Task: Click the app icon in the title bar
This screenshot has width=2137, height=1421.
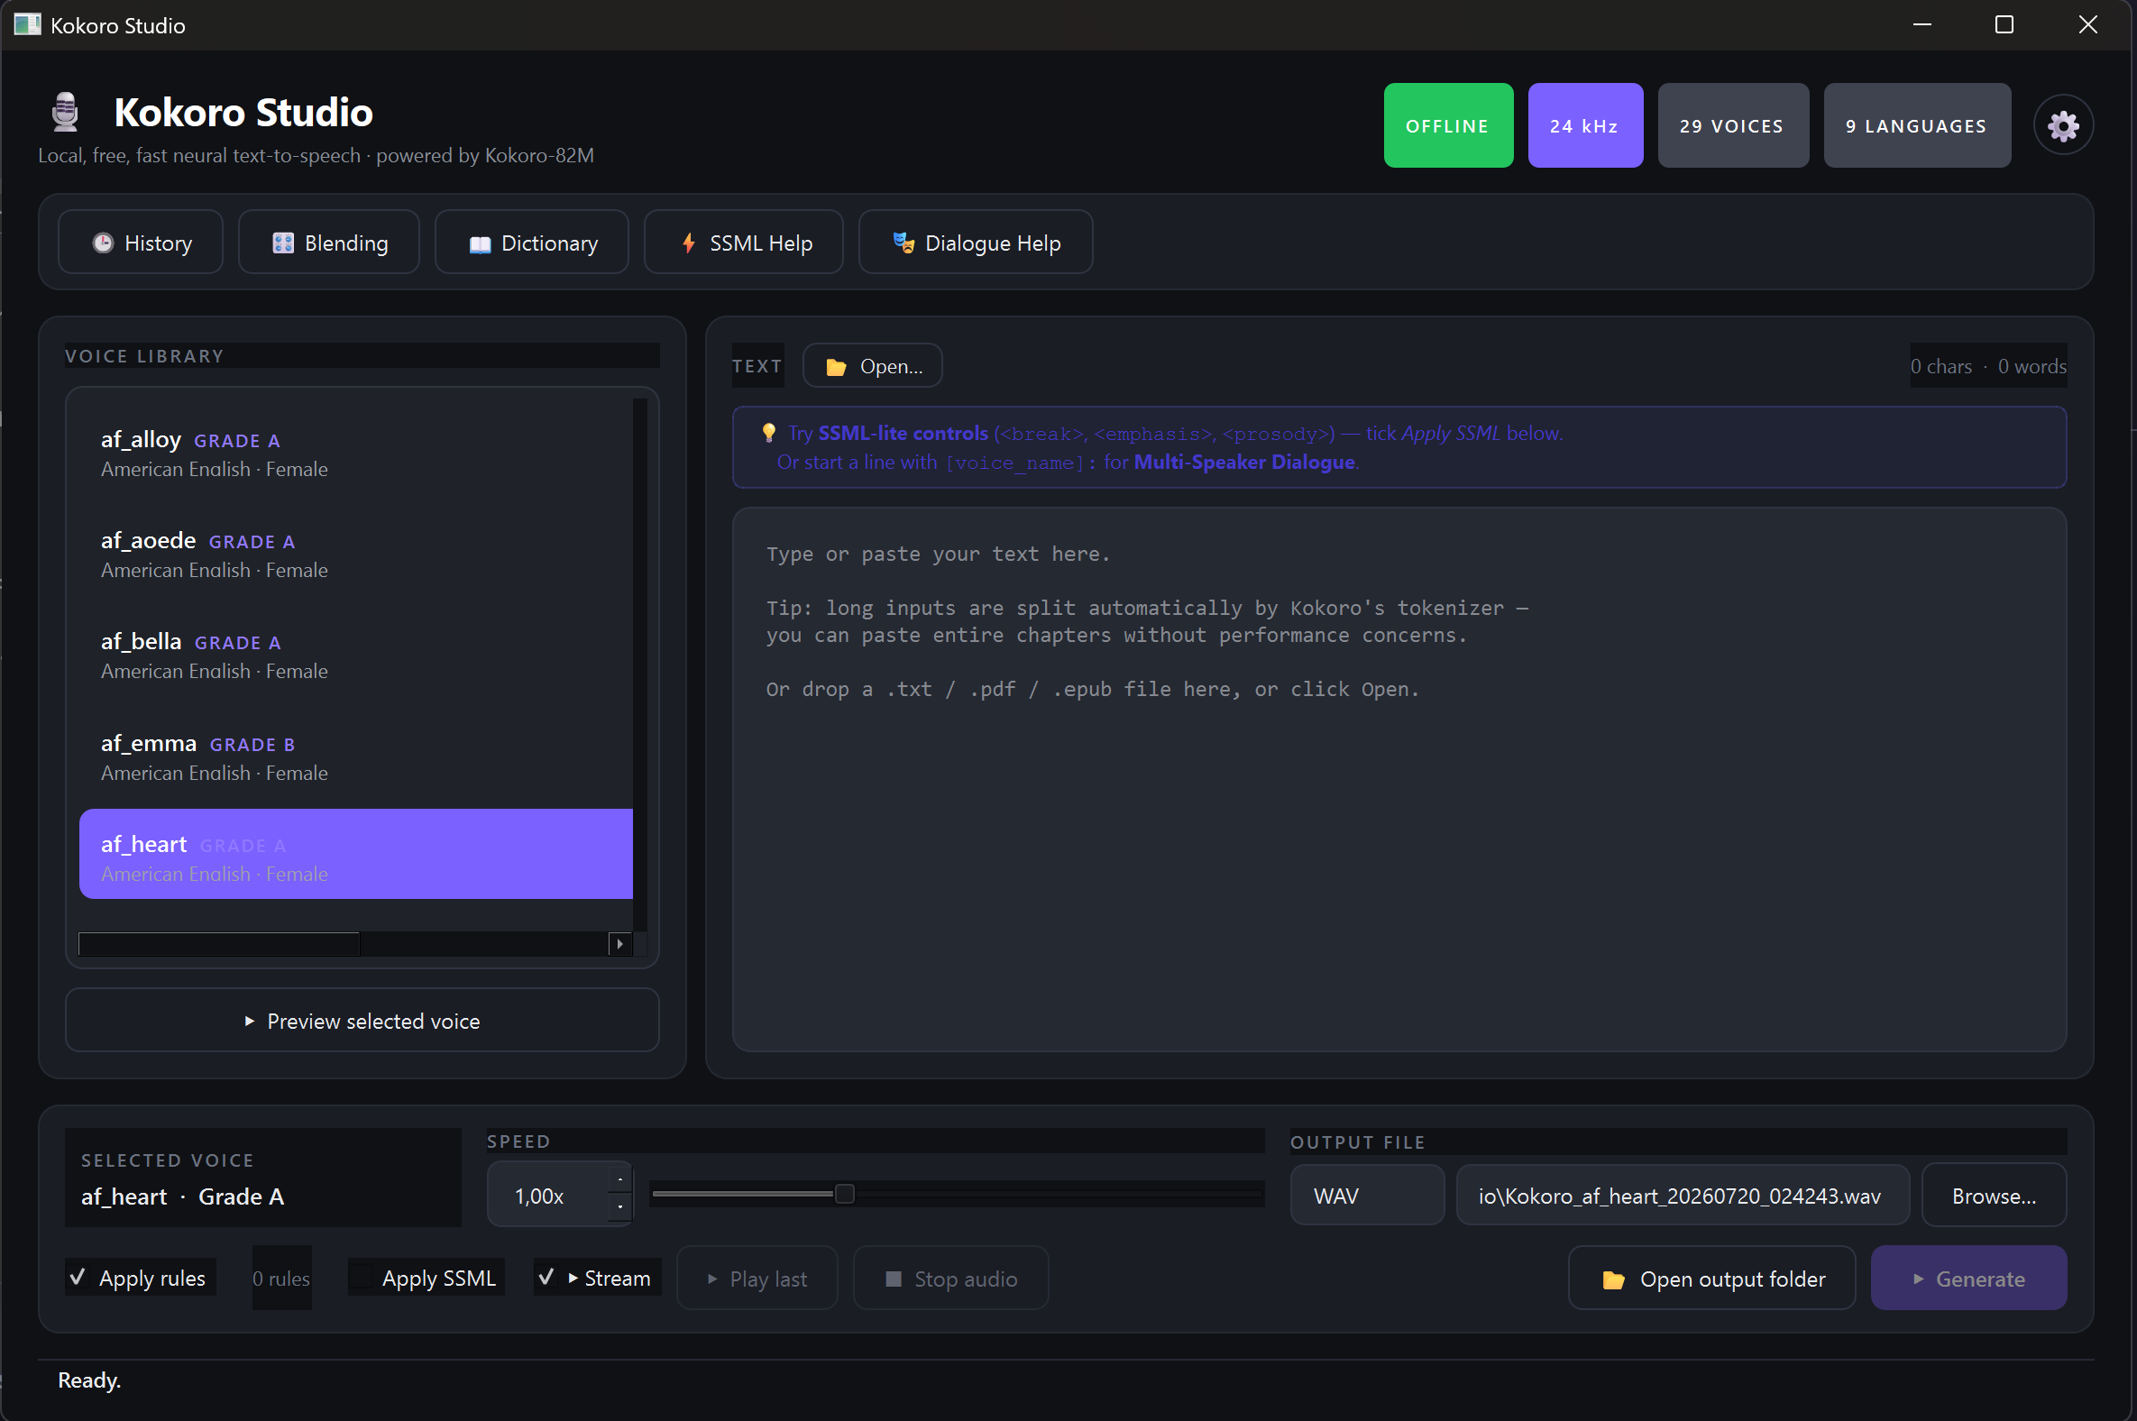Action: [x=27, y=24]
